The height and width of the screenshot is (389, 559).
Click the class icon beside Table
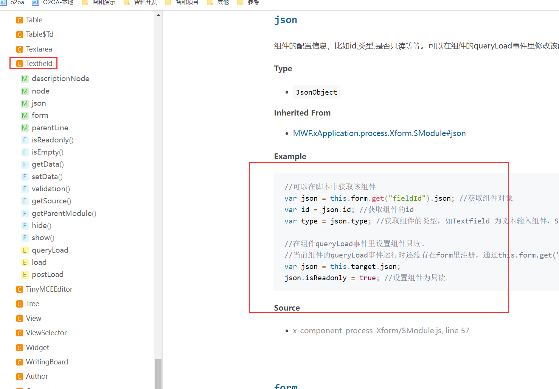pos(20,20)
